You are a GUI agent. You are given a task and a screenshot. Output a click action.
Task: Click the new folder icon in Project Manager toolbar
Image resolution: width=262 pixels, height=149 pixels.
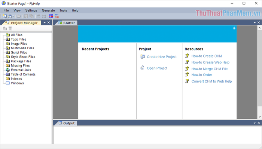pos(5,28)
